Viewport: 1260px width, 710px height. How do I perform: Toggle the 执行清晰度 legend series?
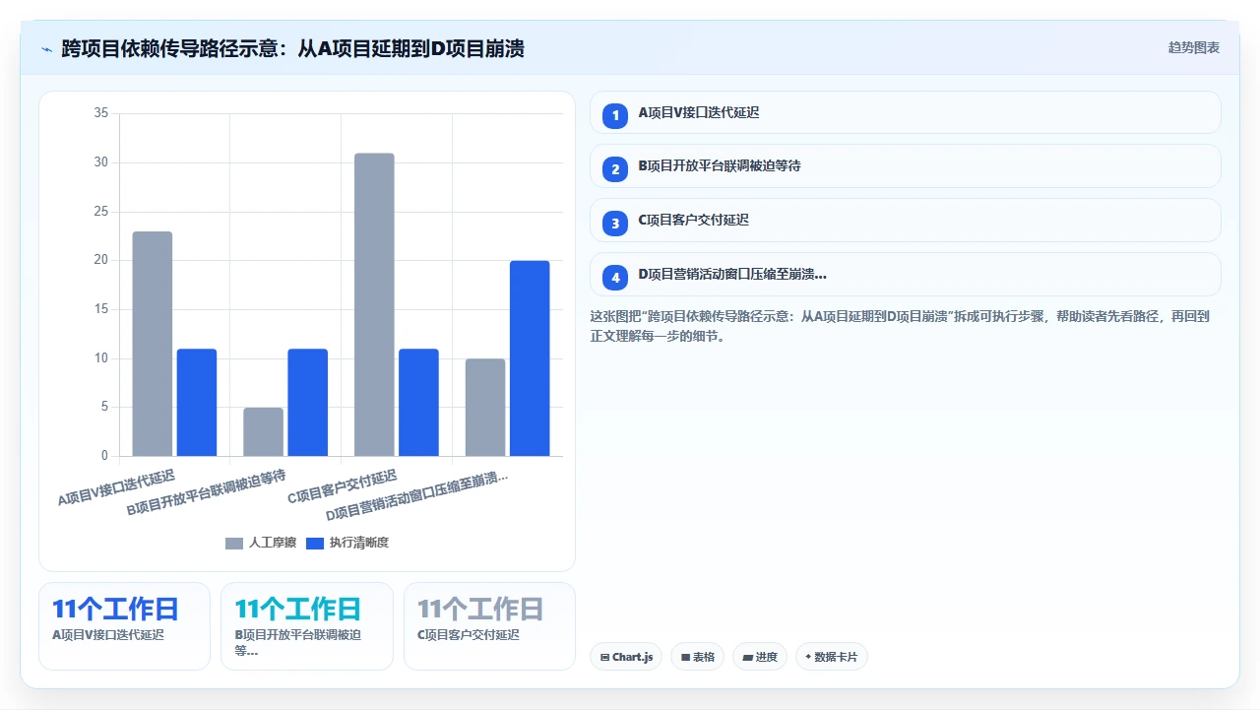coord(347,543)
